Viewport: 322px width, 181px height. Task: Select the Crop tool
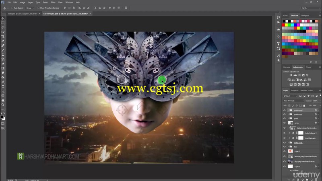3,36
